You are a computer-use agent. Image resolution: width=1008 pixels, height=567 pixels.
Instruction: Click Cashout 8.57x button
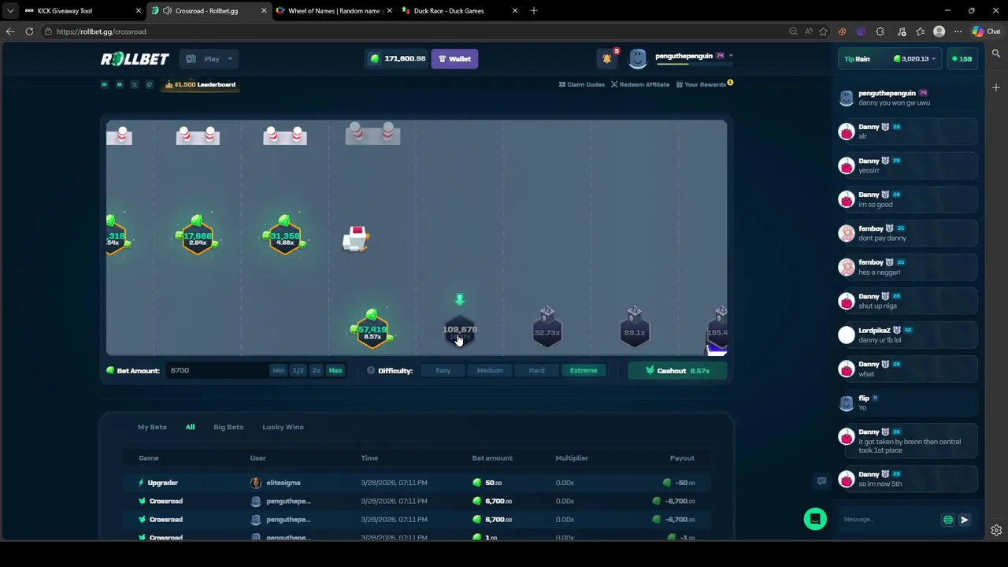pos(677,371)
